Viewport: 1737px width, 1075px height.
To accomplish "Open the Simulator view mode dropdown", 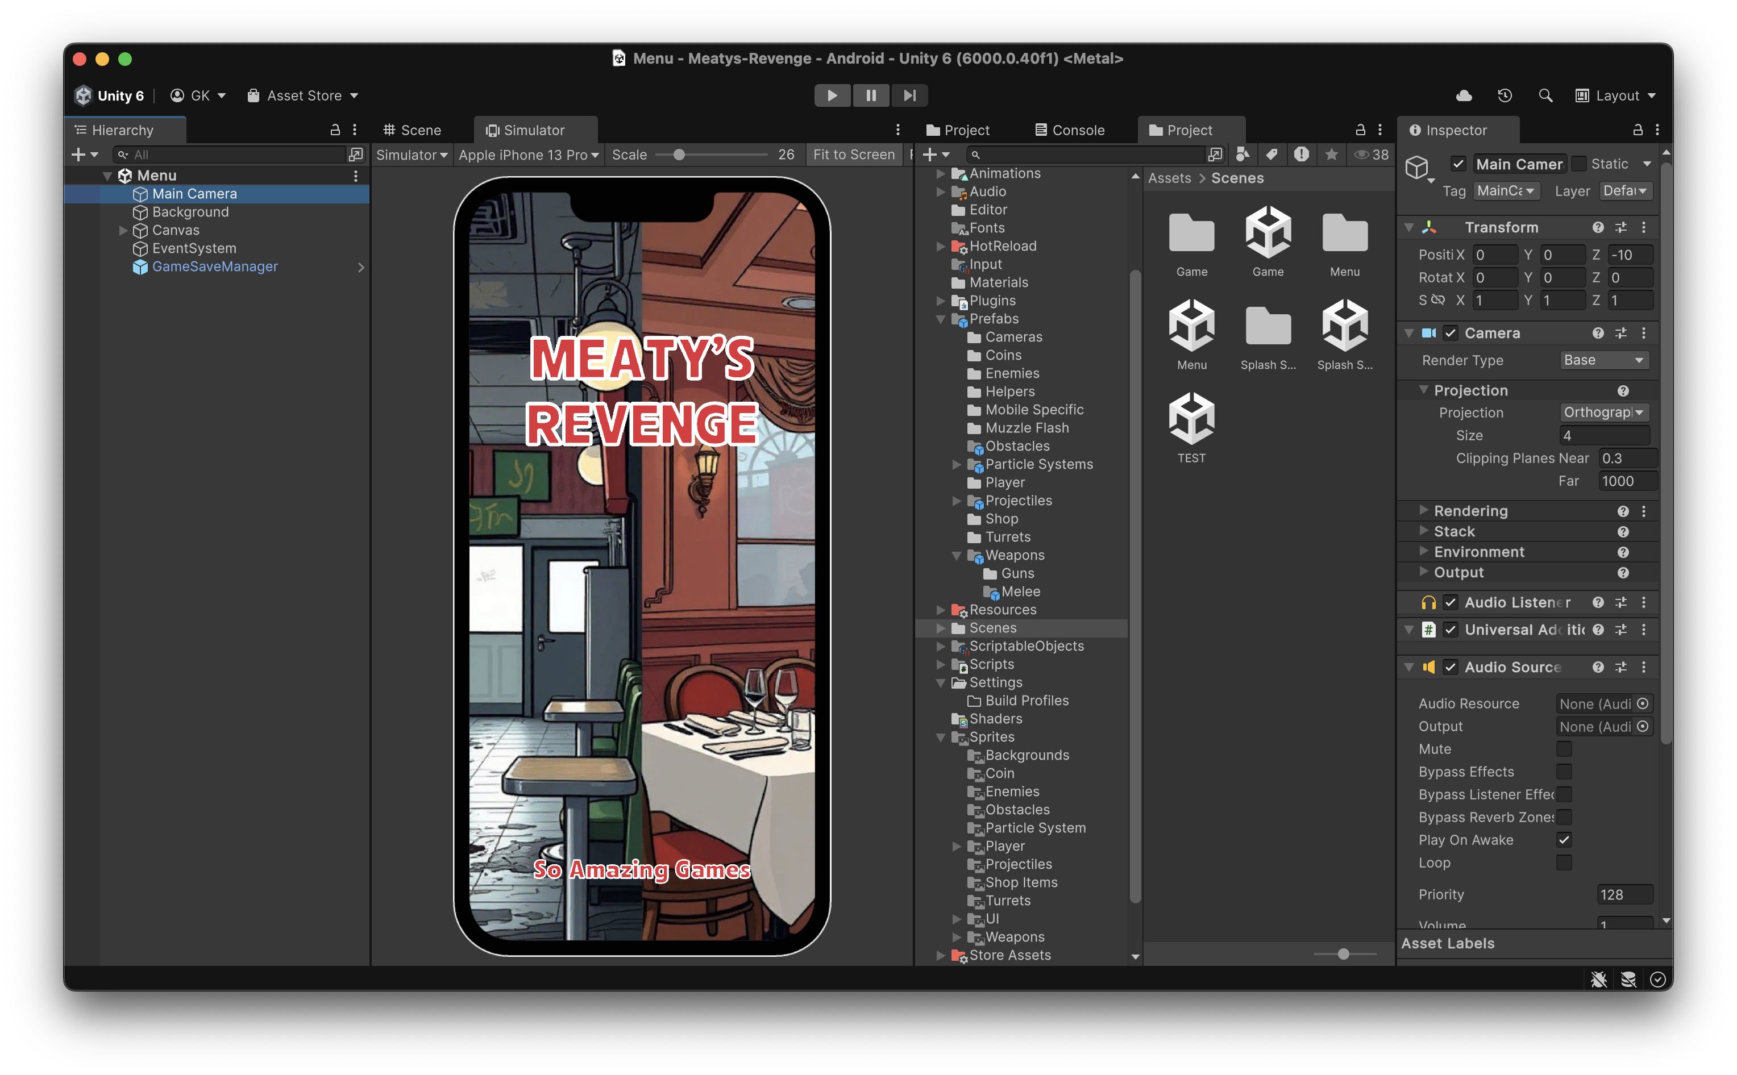I will [412, 155].
